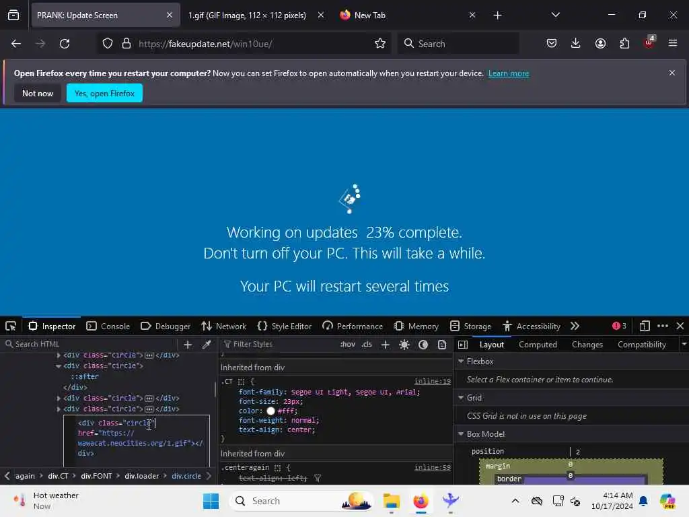Viewport: 689px width, 517px height.
Task: Show hidden system tray icons
Action: tap(515, 501)
